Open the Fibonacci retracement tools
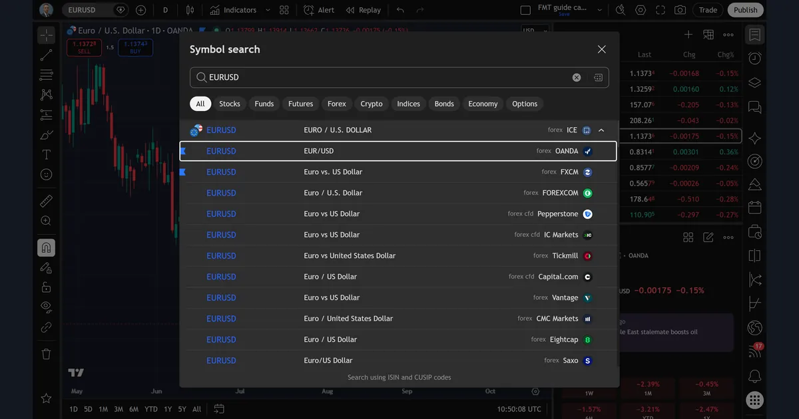Viewport: 799px width, 419px height. click(x=46, y=74)
